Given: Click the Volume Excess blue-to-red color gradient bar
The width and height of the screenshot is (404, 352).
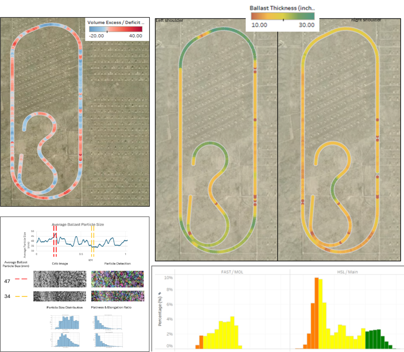Looking at the screenshot, I should click(x=116, y=29).
